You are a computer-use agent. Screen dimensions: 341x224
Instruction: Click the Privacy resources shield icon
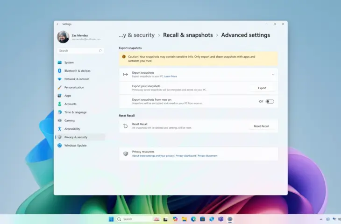(x=126, y=154)
